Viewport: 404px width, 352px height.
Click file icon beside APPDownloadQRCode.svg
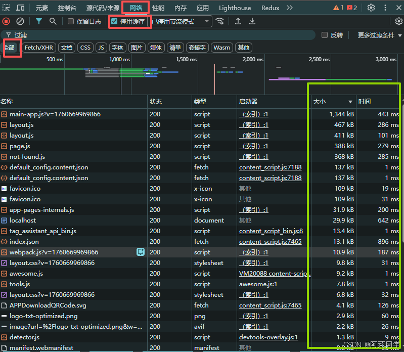pos(4,305)
